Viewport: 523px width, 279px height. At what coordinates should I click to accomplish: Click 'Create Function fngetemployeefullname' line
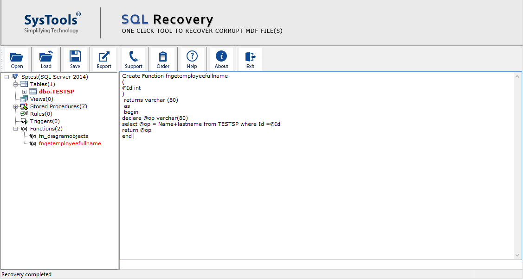point(175,76)
